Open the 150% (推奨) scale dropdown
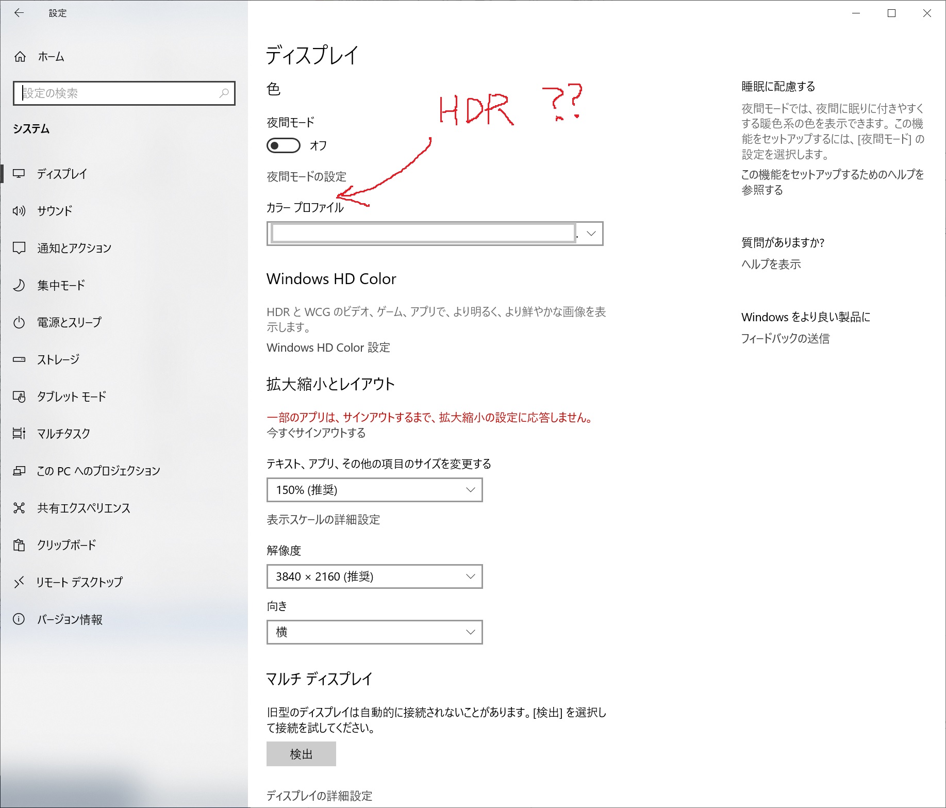Viewport: 946px width, 808px height. [374, 490]
